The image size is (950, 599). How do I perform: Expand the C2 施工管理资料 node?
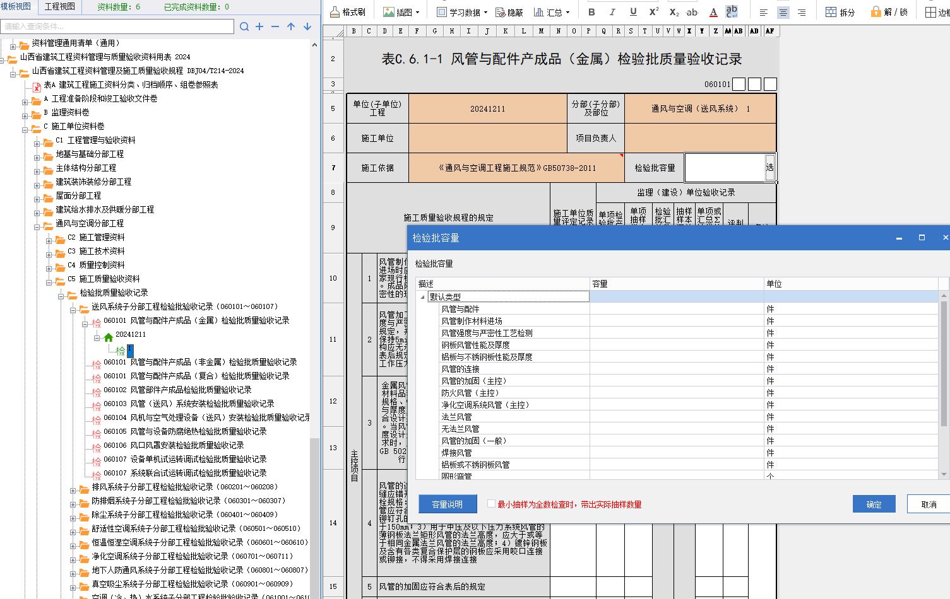[x=49, y=240]
